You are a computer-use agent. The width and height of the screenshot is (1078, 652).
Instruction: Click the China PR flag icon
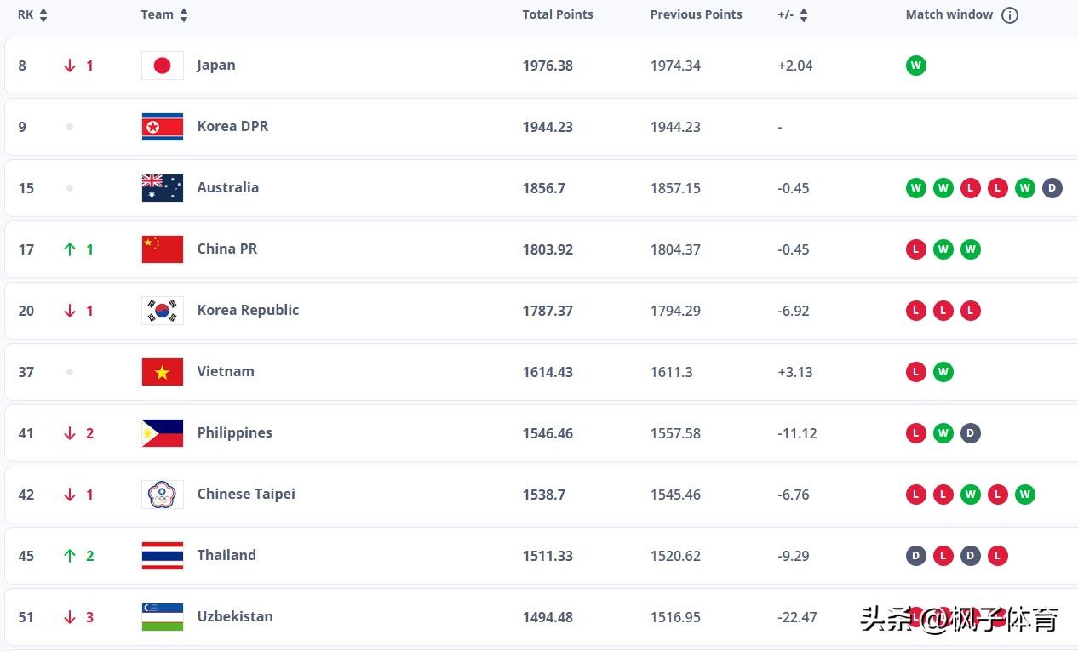(162, 249)
